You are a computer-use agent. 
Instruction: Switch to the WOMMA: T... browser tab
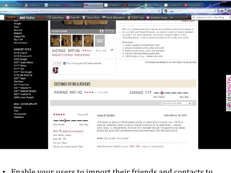[x=113, y=5]
